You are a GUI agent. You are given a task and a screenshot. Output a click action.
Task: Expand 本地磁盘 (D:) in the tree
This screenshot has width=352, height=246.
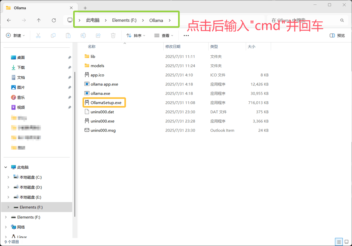coord(8,187)
